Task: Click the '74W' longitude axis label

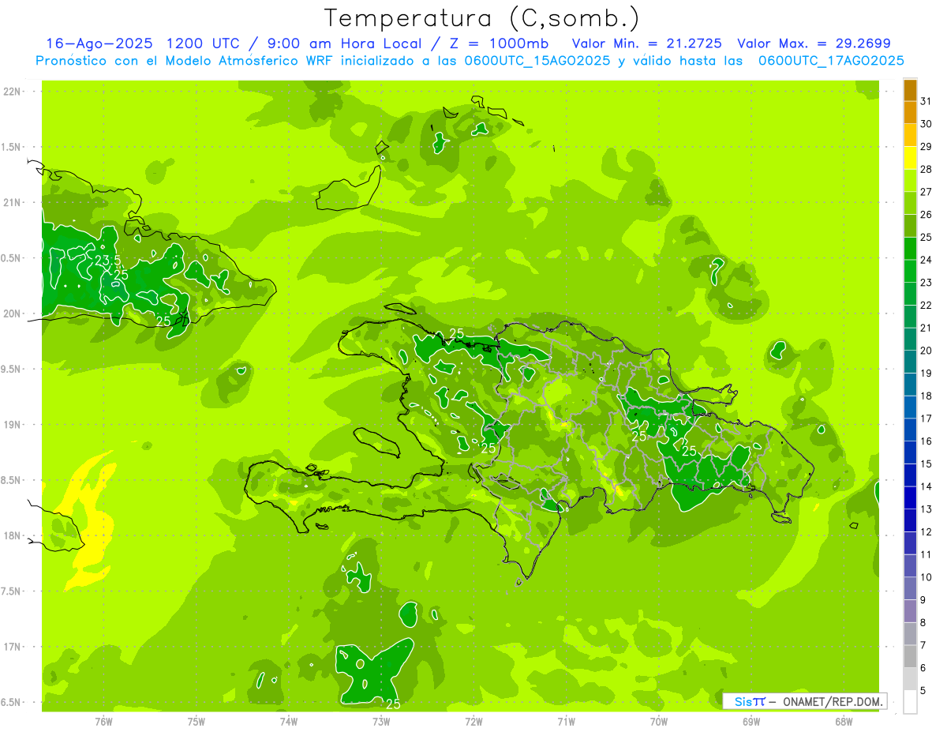Action: coord(289,722)
